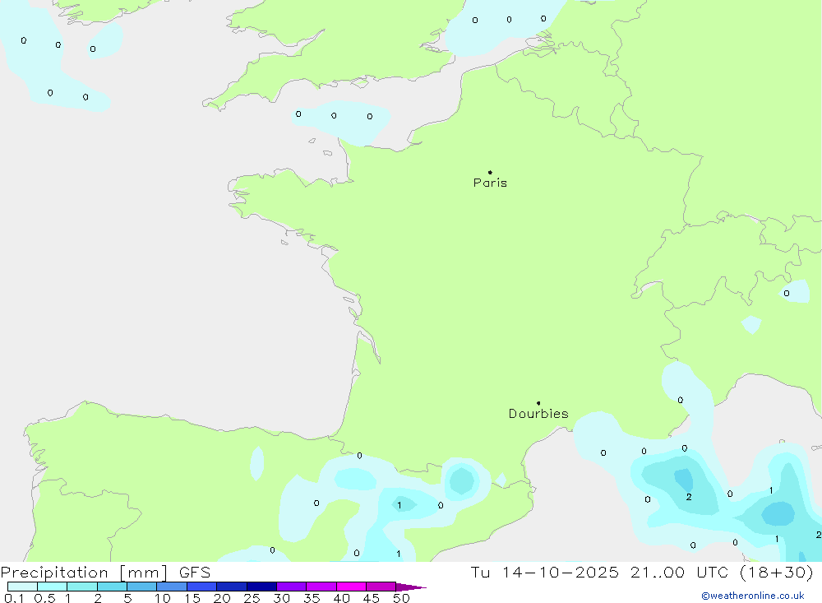
Task: Click the '35' legend scale value
Action: [x=312, y=598]
